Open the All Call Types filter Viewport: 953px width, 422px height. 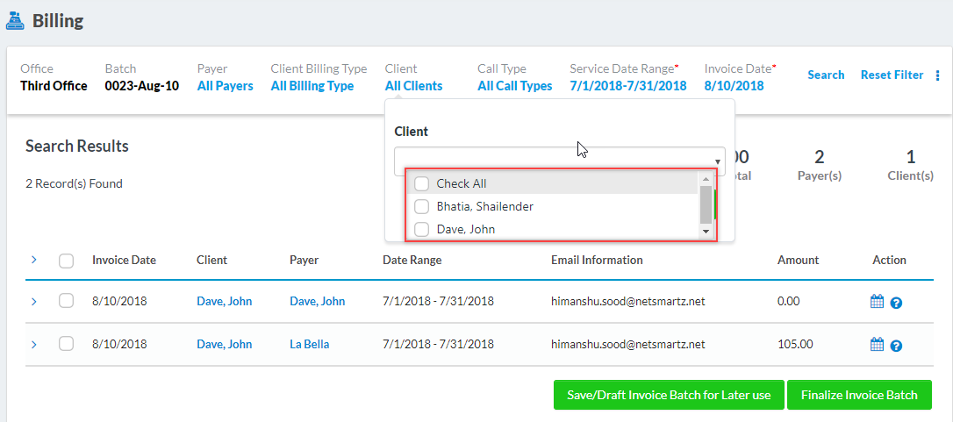coord(514,86)
